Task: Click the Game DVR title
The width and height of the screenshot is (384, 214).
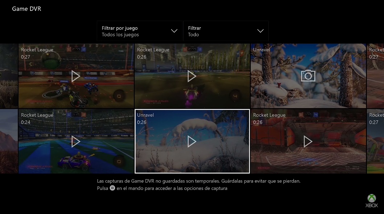Action: (26, 9)
